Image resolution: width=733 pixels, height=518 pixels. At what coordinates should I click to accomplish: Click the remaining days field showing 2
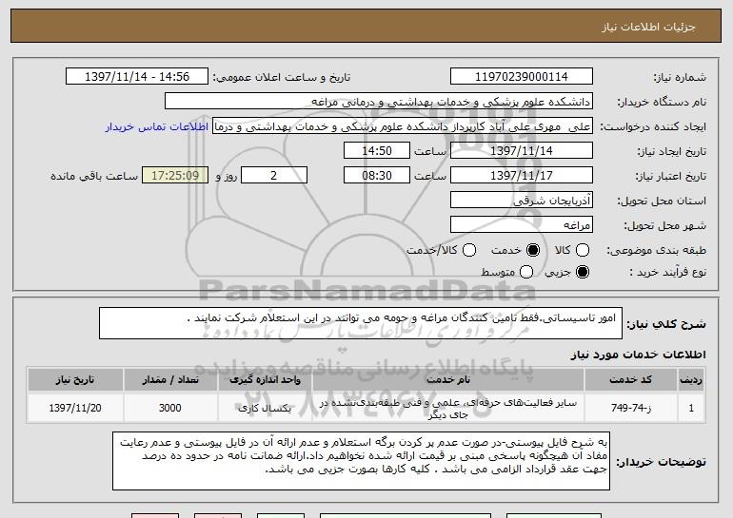(274, 176)
